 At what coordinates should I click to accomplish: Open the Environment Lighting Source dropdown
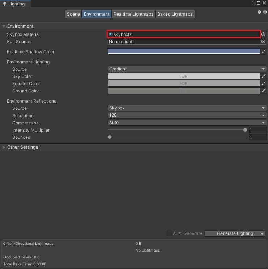[x=187, y=69]
